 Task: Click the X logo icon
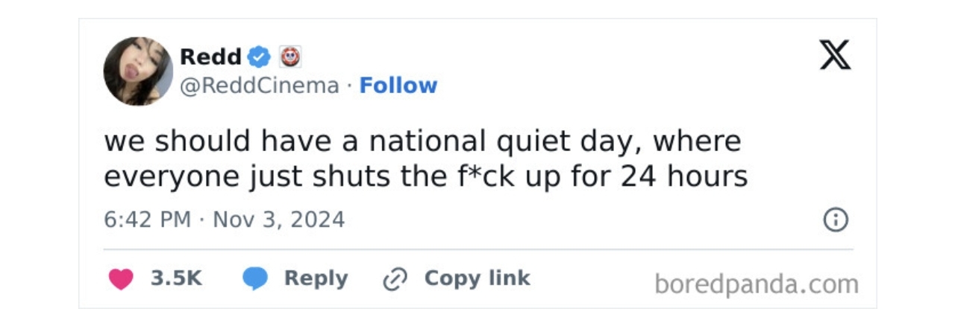pos(835,55)
